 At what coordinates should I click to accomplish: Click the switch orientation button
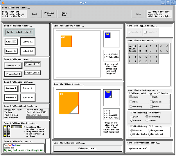(133, 49)
